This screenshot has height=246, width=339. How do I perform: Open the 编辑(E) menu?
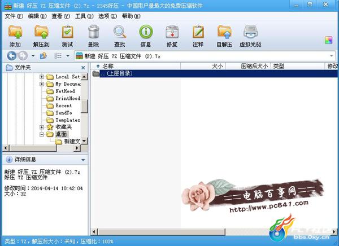37,16
